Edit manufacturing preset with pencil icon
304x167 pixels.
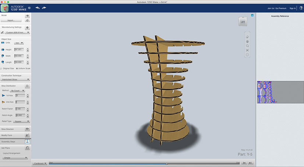[2, 32]
